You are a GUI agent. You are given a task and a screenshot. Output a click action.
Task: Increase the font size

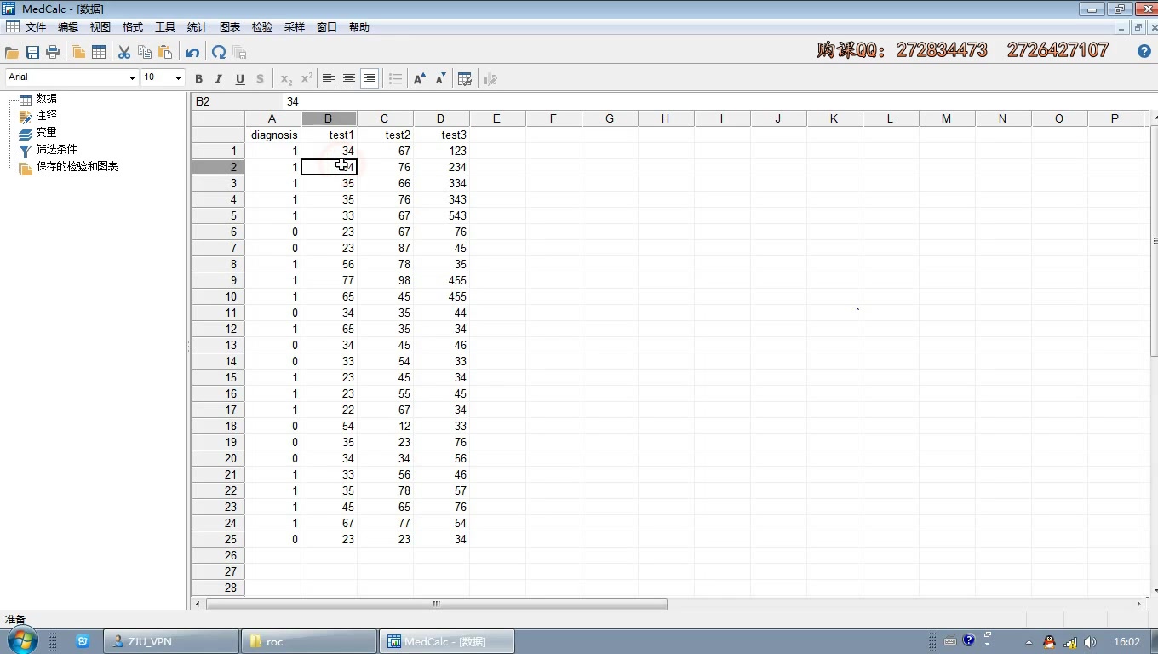tap(420, 79)
